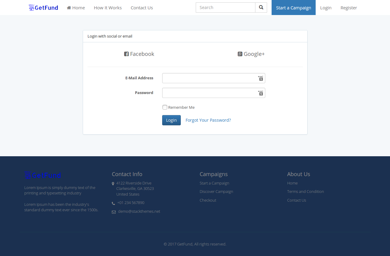The height and width of the screenshot is (256, 390).
Task: Sign in with the Google+ link
Action: (x=251, y=54)
